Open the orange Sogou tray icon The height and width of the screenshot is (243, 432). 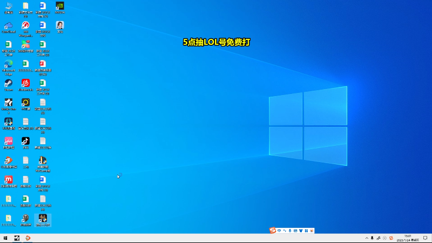click(x=391, y=238)
